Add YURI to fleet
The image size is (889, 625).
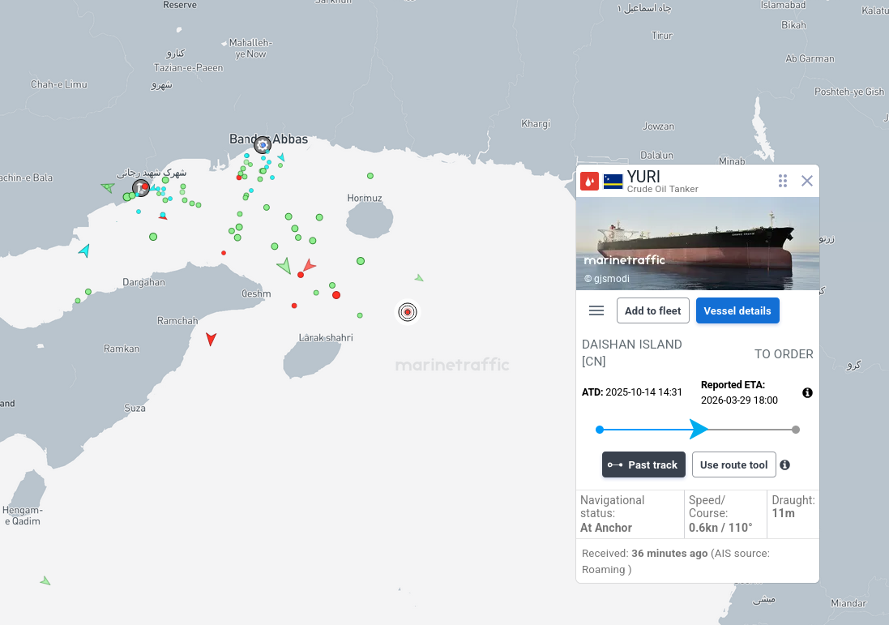point(652,310)
